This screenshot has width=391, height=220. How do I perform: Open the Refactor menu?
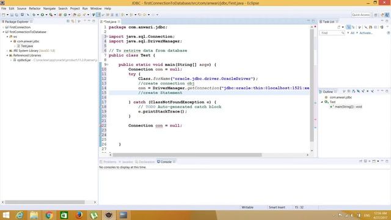click(x=35, y=9)
